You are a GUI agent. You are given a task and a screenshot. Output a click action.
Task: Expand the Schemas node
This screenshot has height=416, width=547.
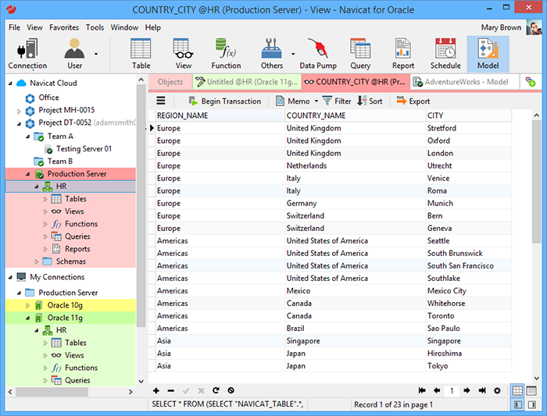(x=36, y=261)
